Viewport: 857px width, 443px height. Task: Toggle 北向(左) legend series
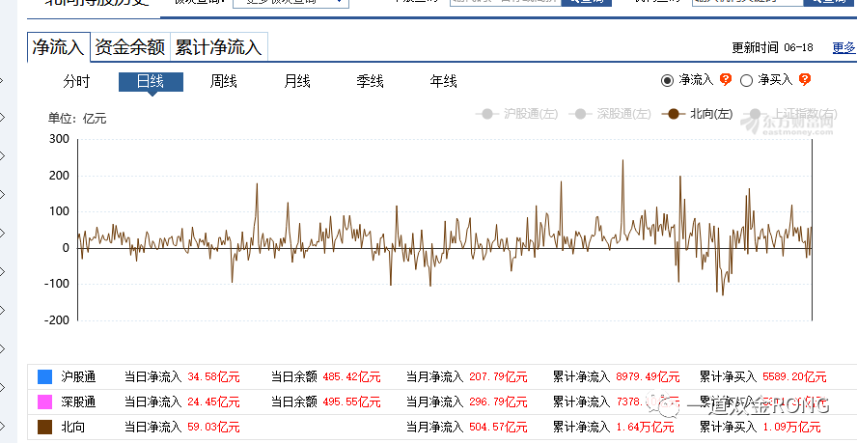coord(697,114)
